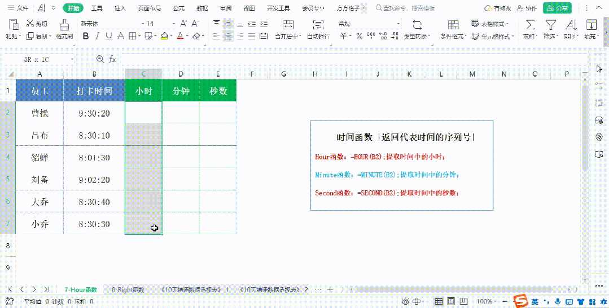Collapse the ribbon with the up chevron
The image size is (609, 308).
click(599, 8)
